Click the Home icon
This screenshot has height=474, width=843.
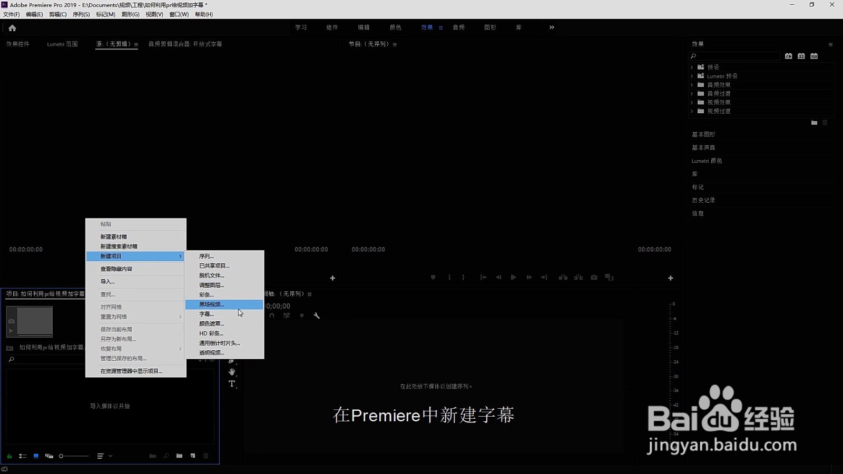(x=12, y=28)
